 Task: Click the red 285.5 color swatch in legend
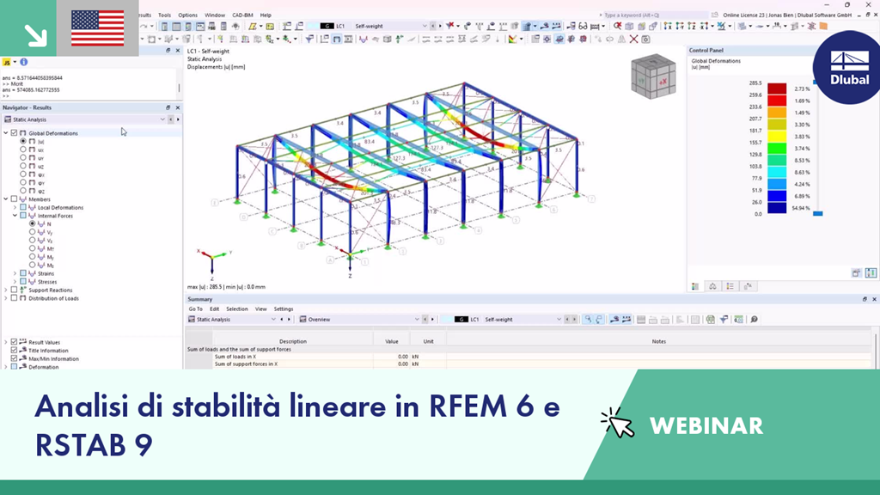pos(777,89)
